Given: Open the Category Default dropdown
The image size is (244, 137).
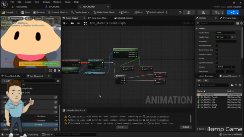Looking at the screenshot, I should point(225,67).
